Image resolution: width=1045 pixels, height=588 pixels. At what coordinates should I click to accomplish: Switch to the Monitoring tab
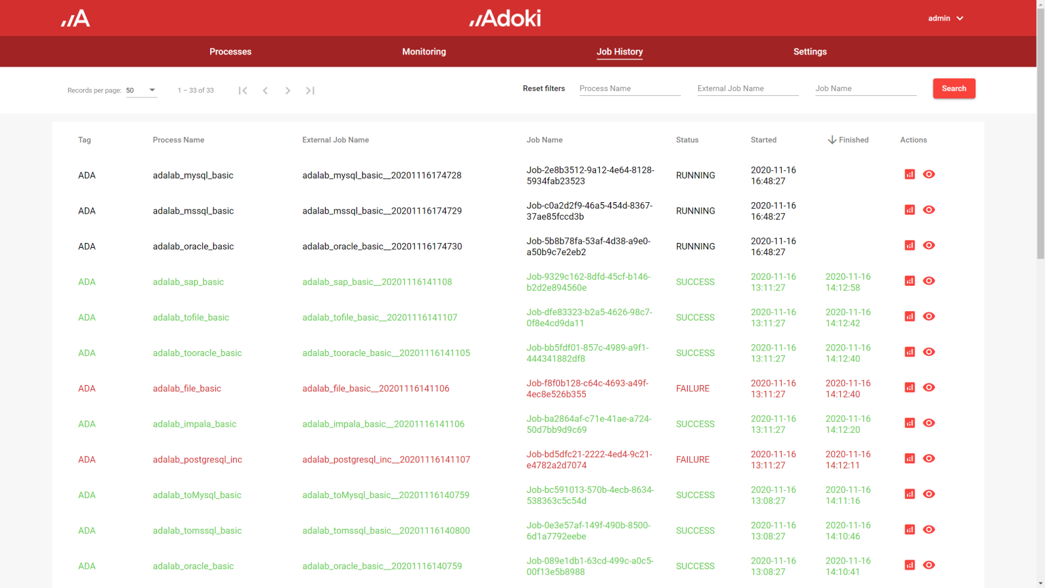click(x=424, y=51)
